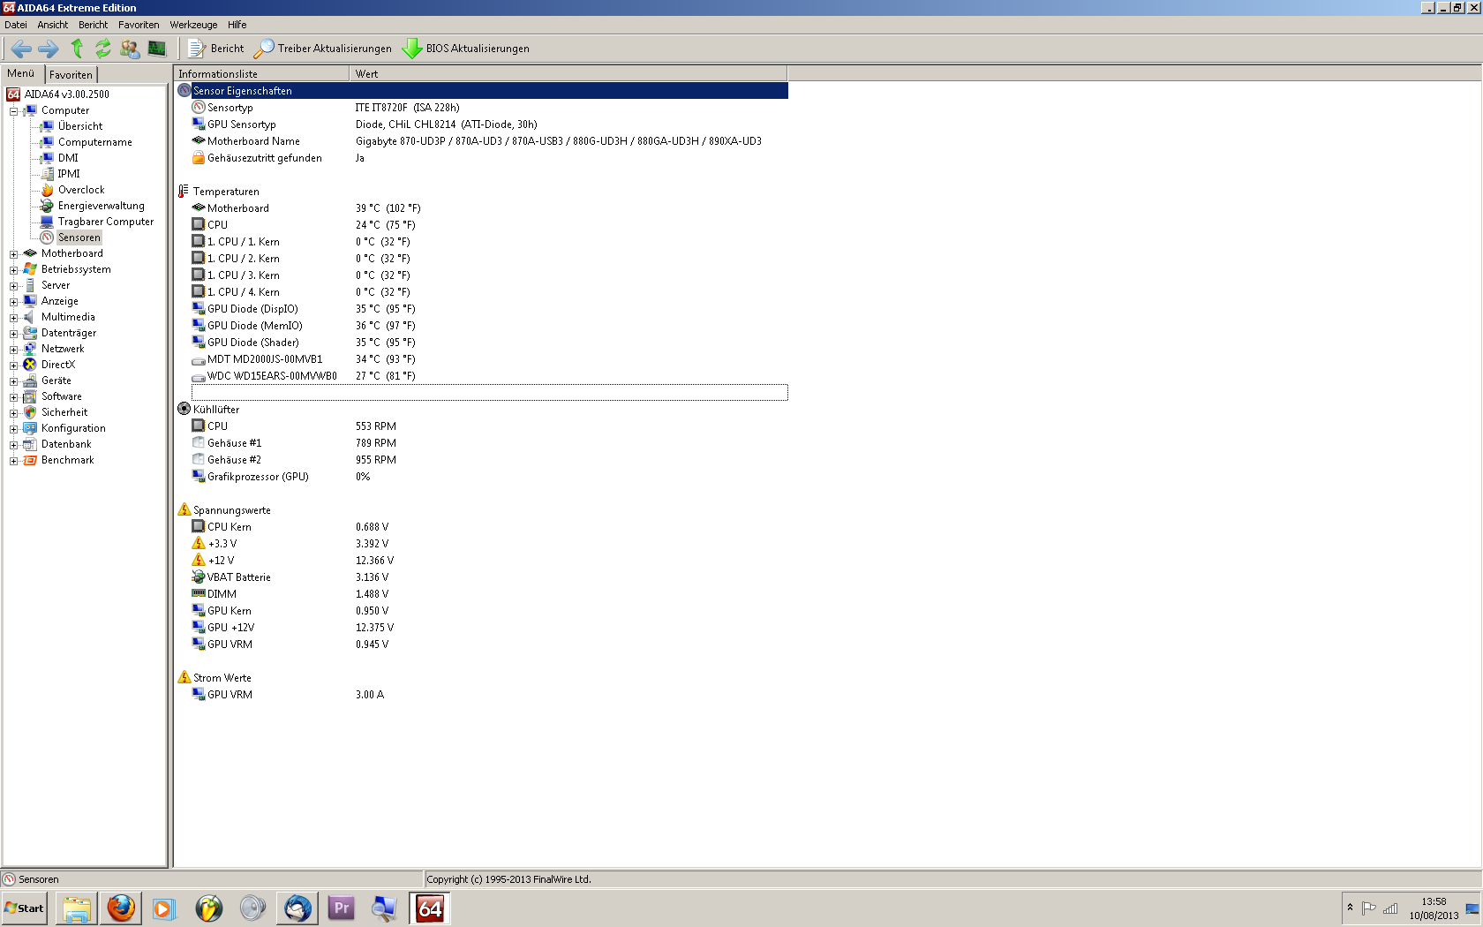Select AIDA64 v3.00.2500 root item

coord(67,94)
